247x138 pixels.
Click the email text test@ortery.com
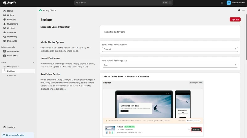tap(117, 32)
